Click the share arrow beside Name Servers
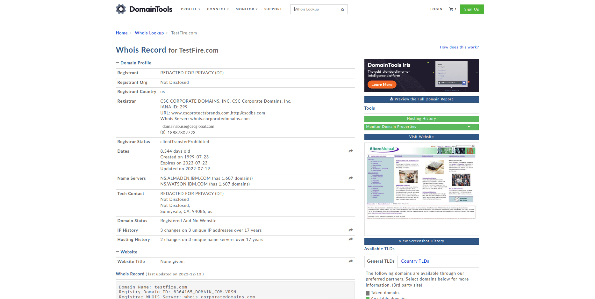Image resolution: width=595 pixels, height=299 pixels. pos(350,178)
